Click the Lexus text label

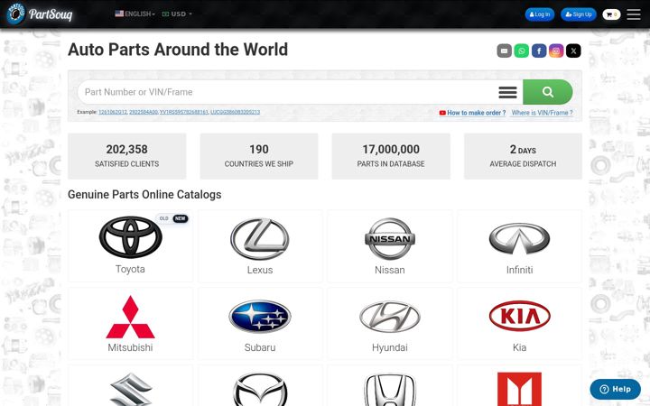click(260, 270)
